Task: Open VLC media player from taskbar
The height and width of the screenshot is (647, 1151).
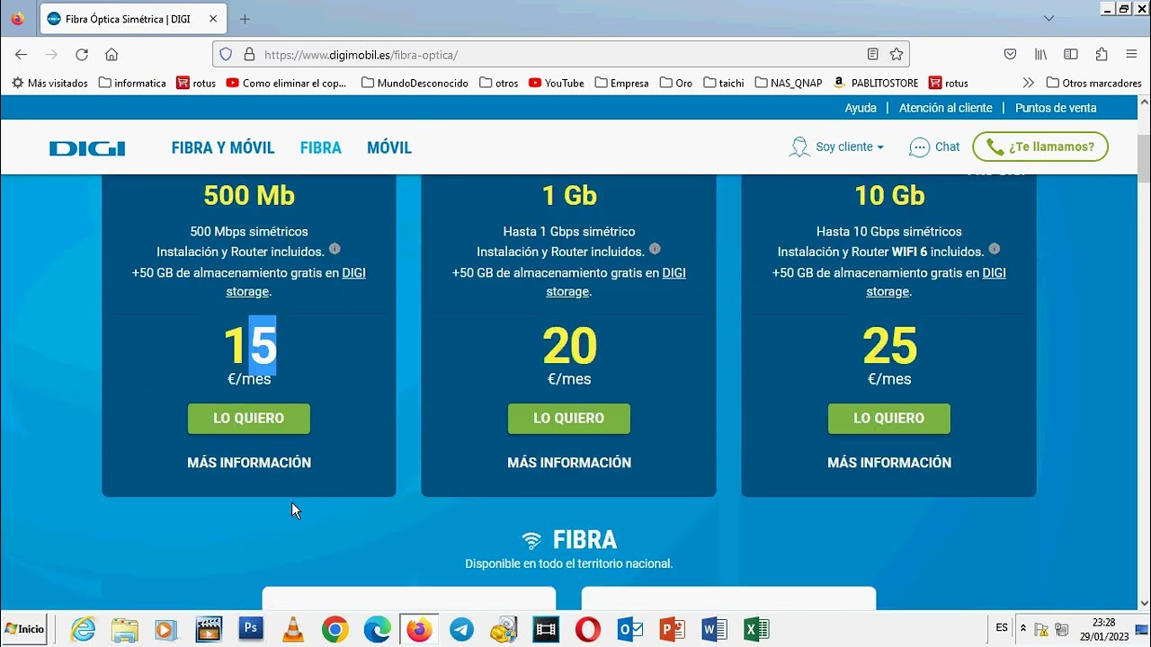Action: click(x=293, y=630)
